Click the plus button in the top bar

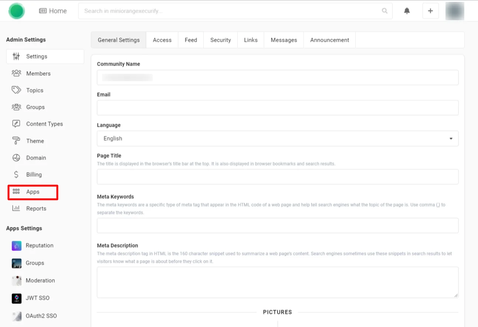tap(430, 11)
